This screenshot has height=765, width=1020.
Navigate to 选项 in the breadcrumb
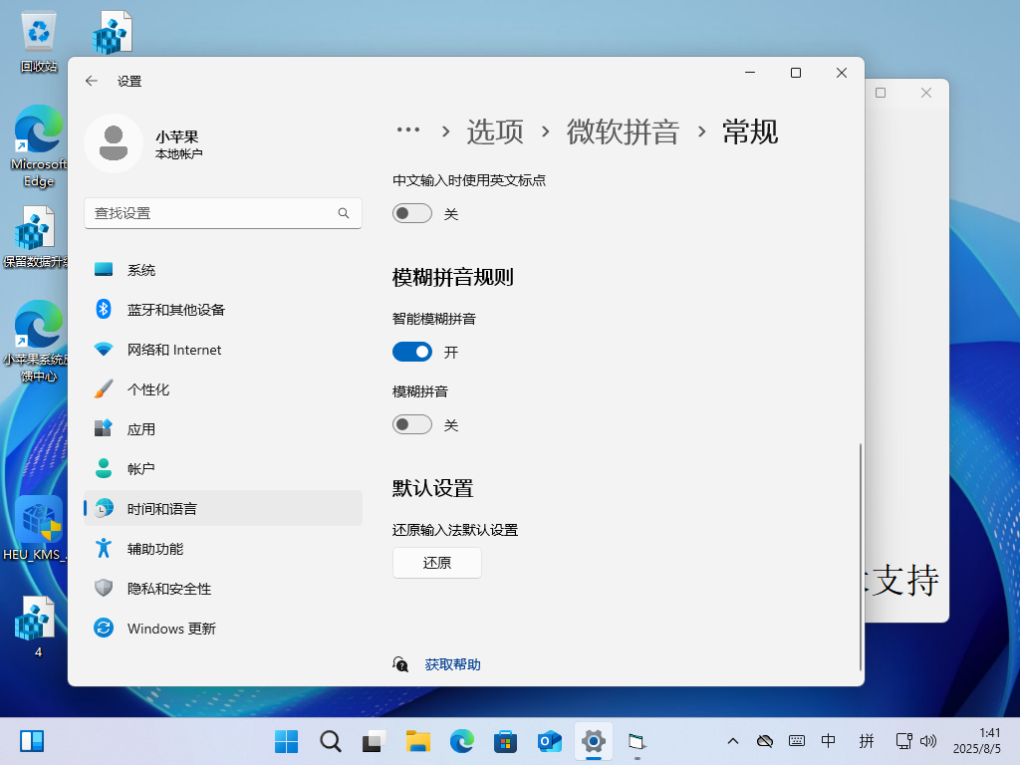click(493, 131)
